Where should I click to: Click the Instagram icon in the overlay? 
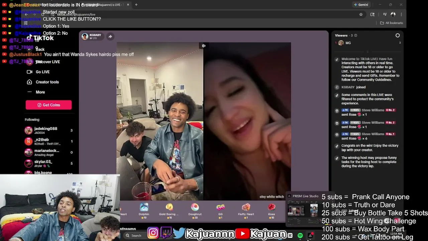pyautogui.click(x=153, y=233)
